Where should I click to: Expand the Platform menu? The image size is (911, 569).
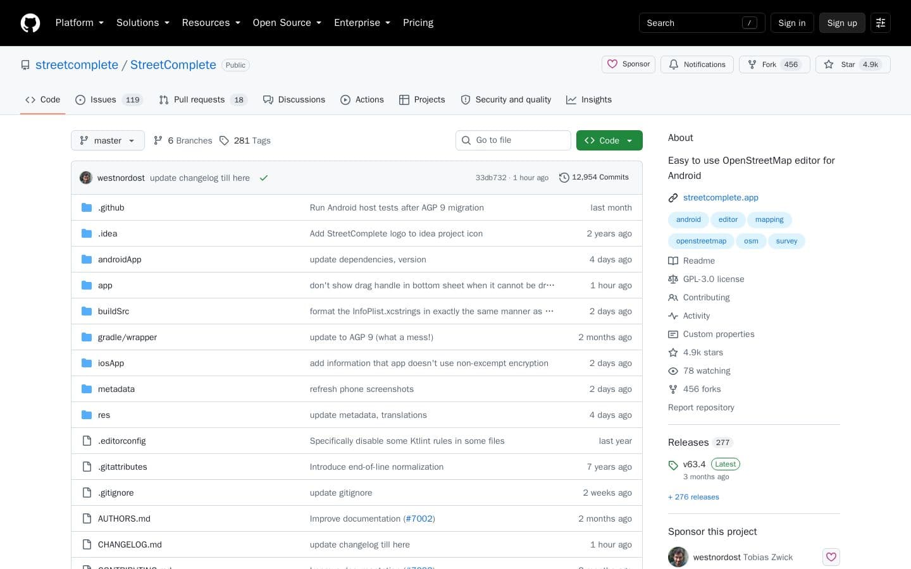pyautogui.click(x=80, y=23)
